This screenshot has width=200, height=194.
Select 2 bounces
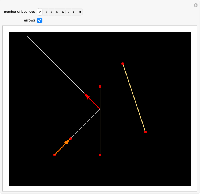coord(40,12)
